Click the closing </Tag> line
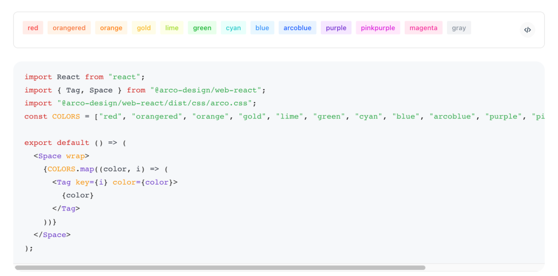 tap(66, 209)
